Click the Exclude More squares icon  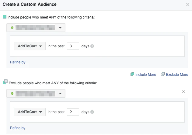[162, 74]
